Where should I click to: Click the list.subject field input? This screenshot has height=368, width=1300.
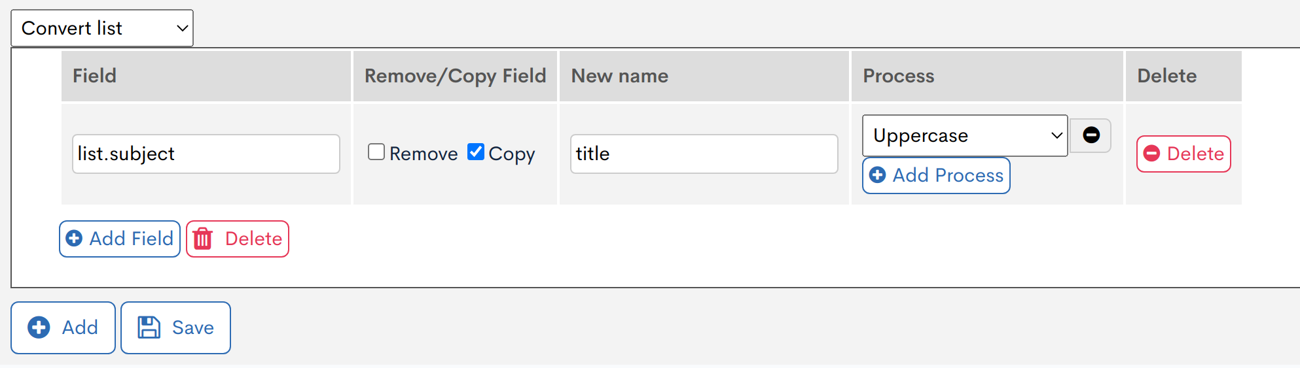coord(206,154)
